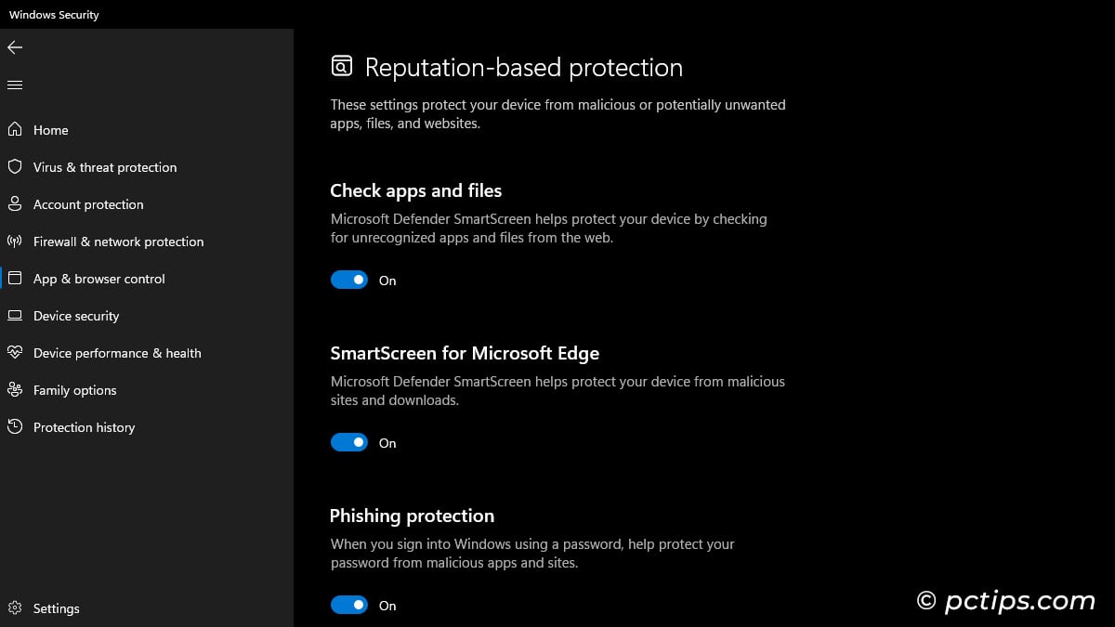Open the Settings entry at the bottom

(x=57, y=608)
